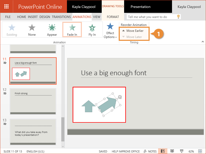Viewport: 206px width, 154px height.
Task: Click the Fit to window icon
Action: (200, 151)
